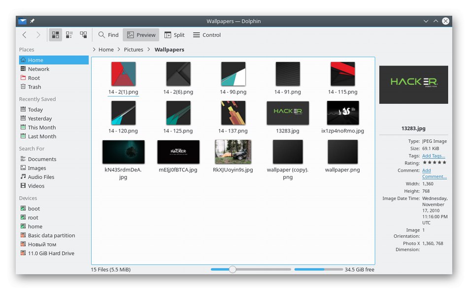Viewport: 468px width, 290px height.
Task: Click Wallpapers in the breadcrumb path
Action: (169, 50)
